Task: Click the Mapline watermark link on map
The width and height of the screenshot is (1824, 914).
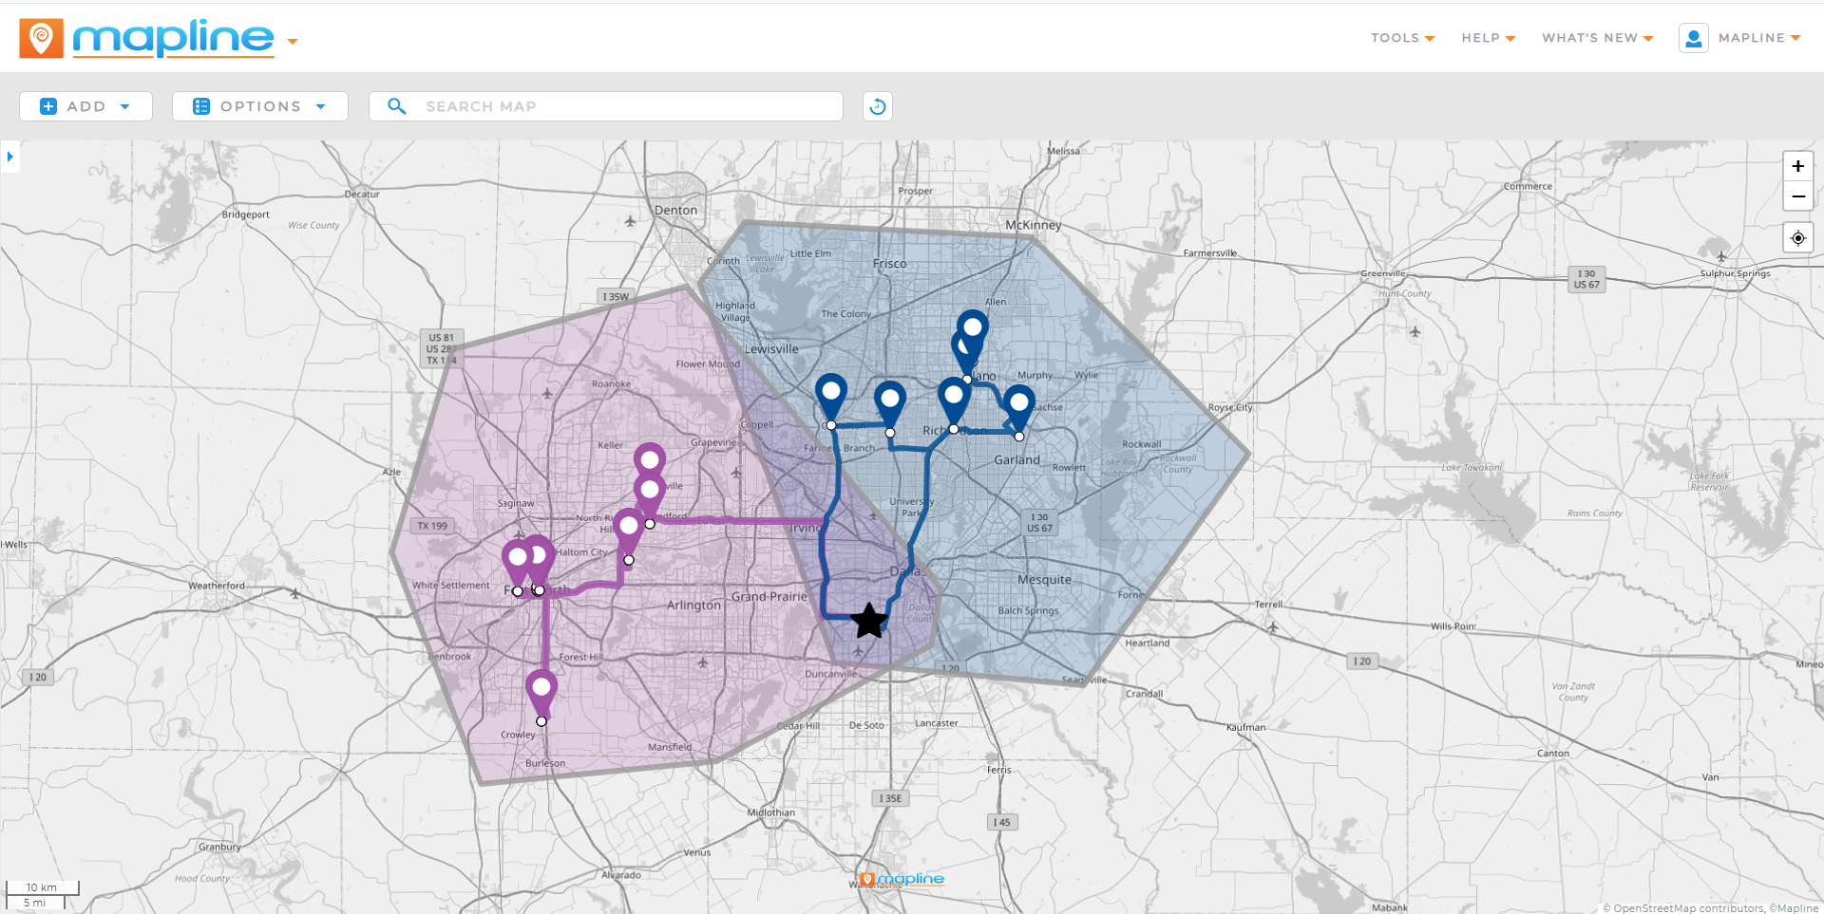Action: pos(902,879)
